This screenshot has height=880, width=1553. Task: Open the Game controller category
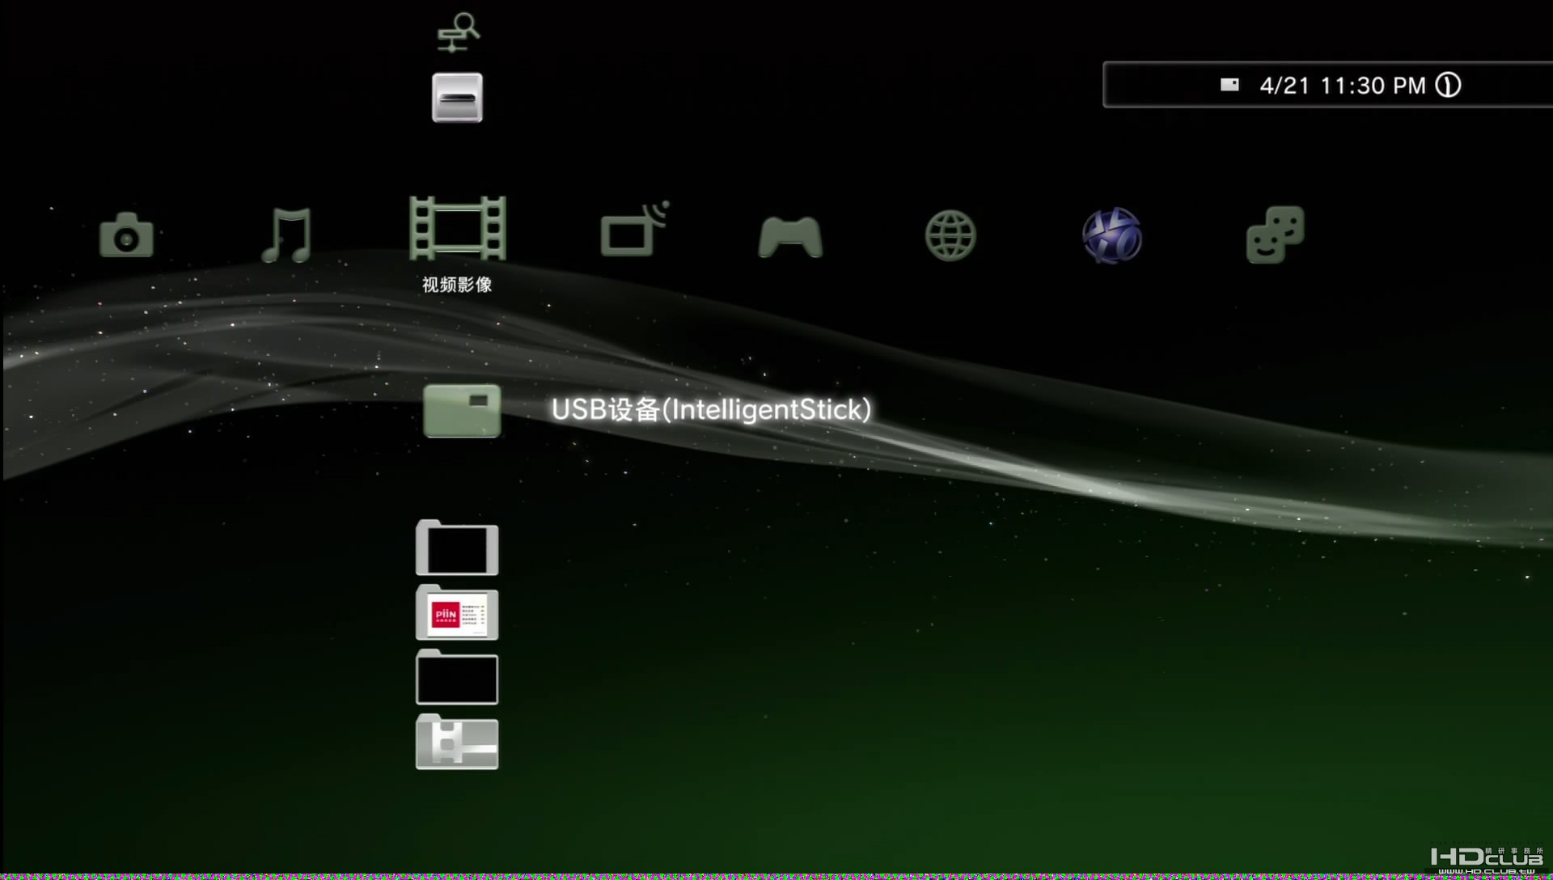coord(790,237)
